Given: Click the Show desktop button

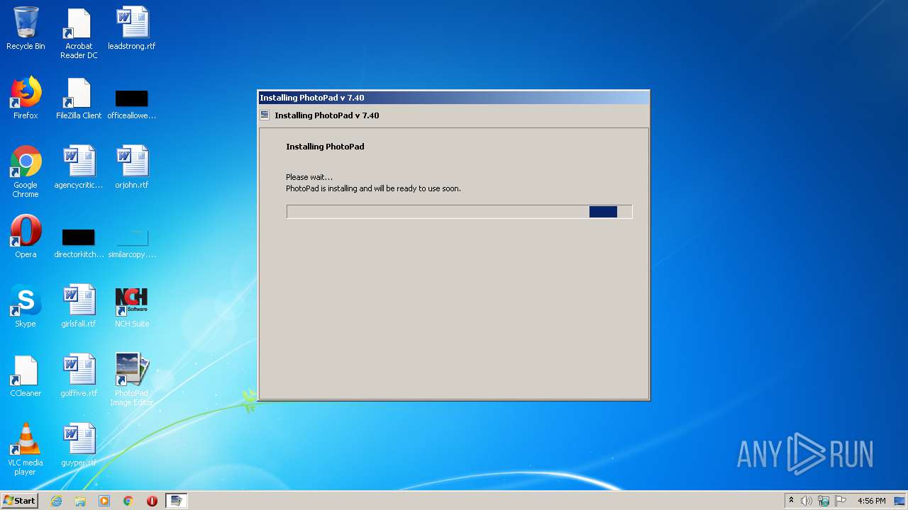Looking at the screenshot, I should pyautogui.click(x=900, y=501).
